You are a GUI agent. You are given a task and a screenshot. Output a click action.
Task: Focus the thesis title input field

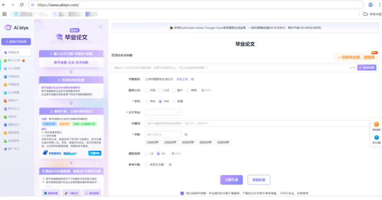[231, 68]
